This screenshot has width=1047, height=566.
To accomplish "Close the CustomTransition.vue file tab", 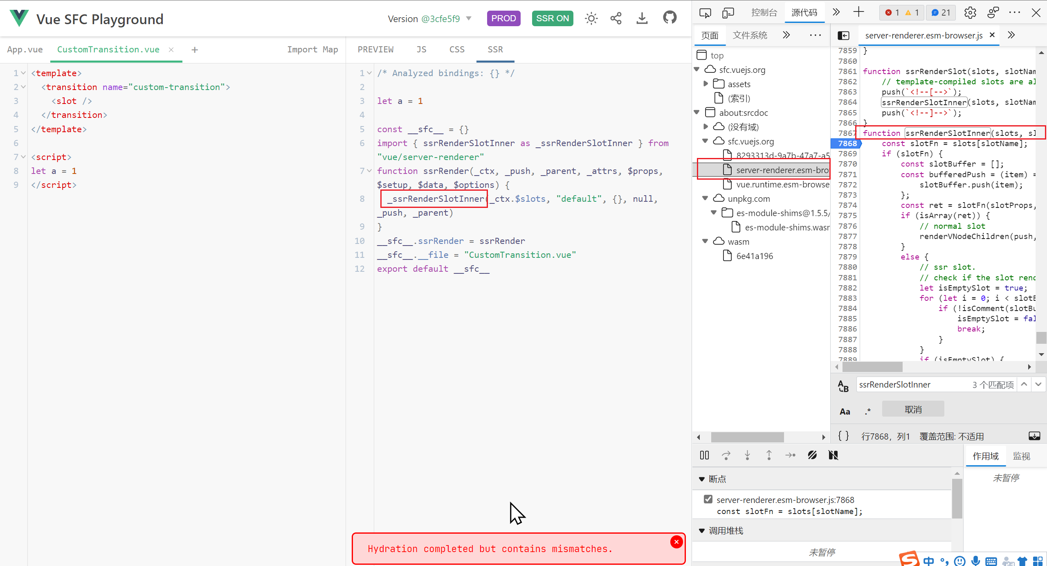I will pyautogui.click(x=171, y=50).
